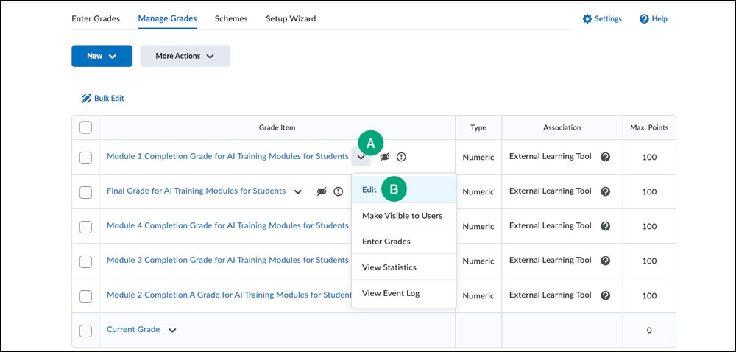Expand Final Grade actions chevron
The width and height of the screenshot is (736, 352).
pyautogui.click(x=297, y=191)
